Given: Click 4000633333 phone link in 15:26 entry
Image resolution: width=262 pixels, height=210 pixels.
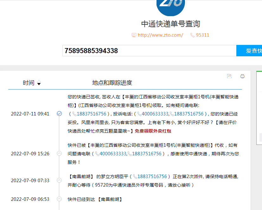Looking at the screenshot, I should (113, 154).
